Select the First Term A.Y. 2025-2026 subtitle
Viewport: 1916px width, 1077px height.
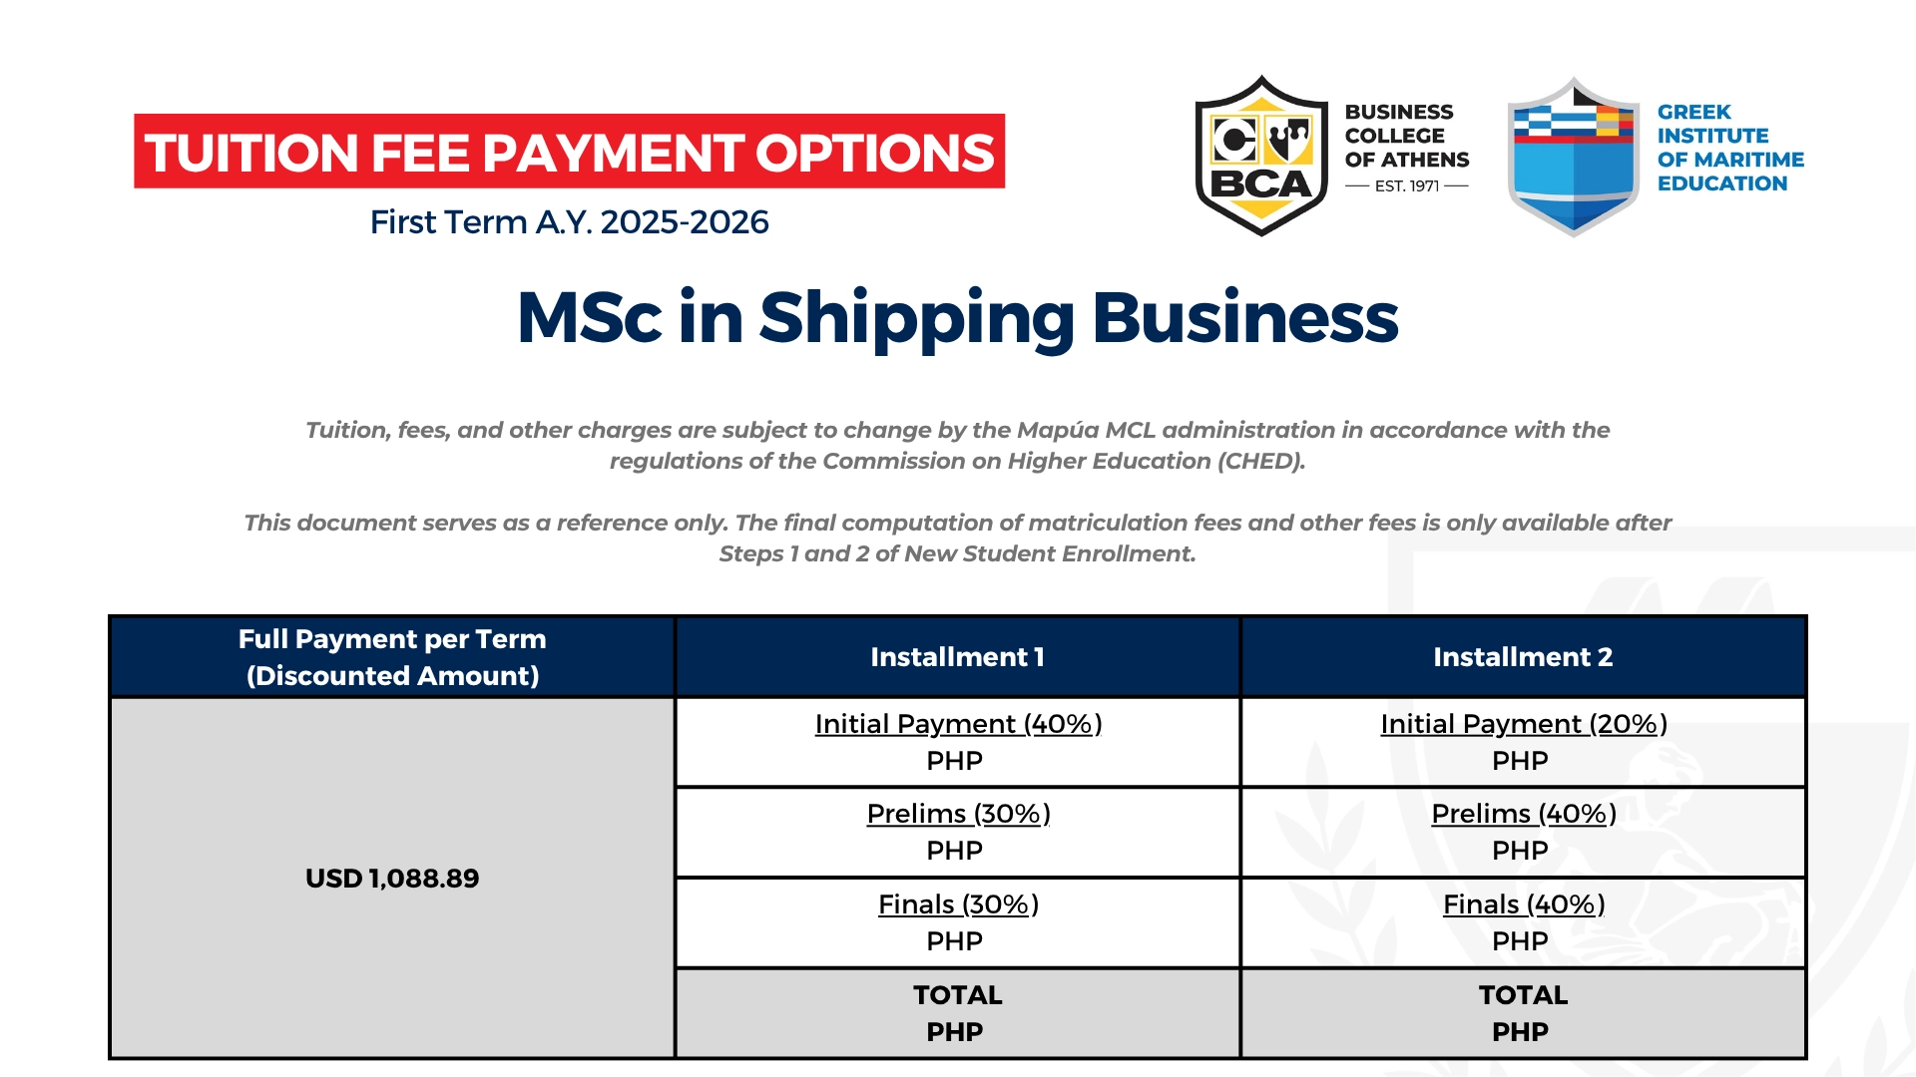(x=570, y=221)
